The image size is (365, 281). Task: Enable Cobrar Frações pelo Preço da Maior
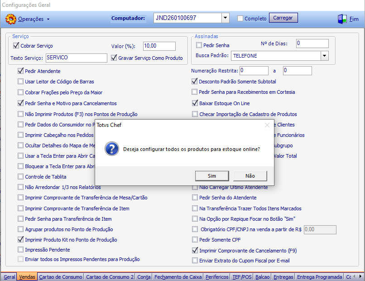20,92
